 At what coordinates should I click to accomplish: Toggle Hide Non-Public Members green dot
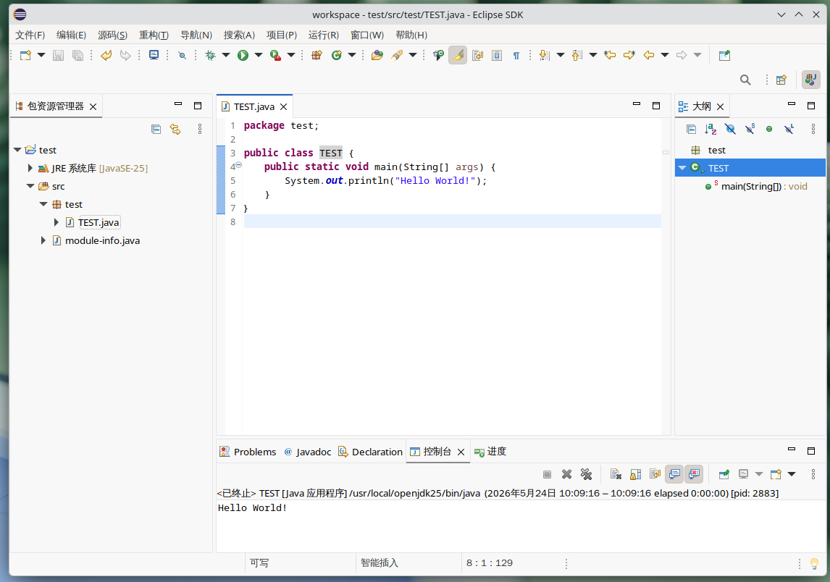769,129
